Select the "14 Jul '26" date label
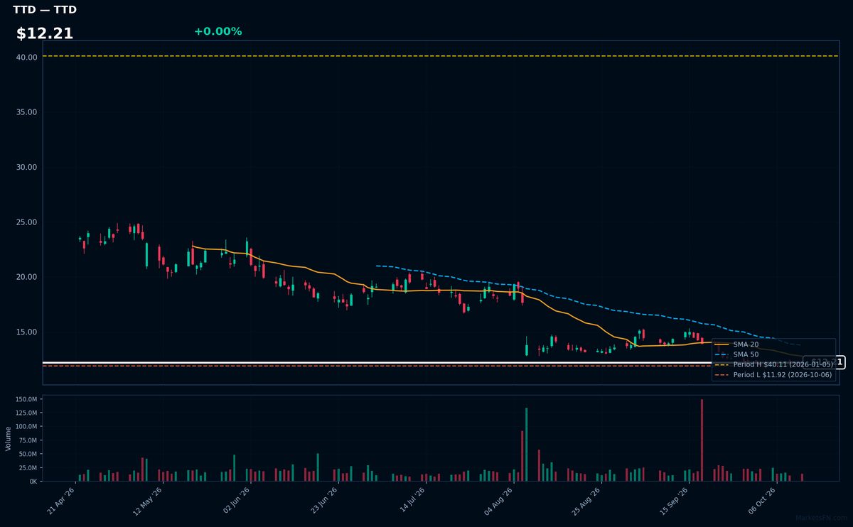This screenshot has height=527, width=853. pos(412,501)
